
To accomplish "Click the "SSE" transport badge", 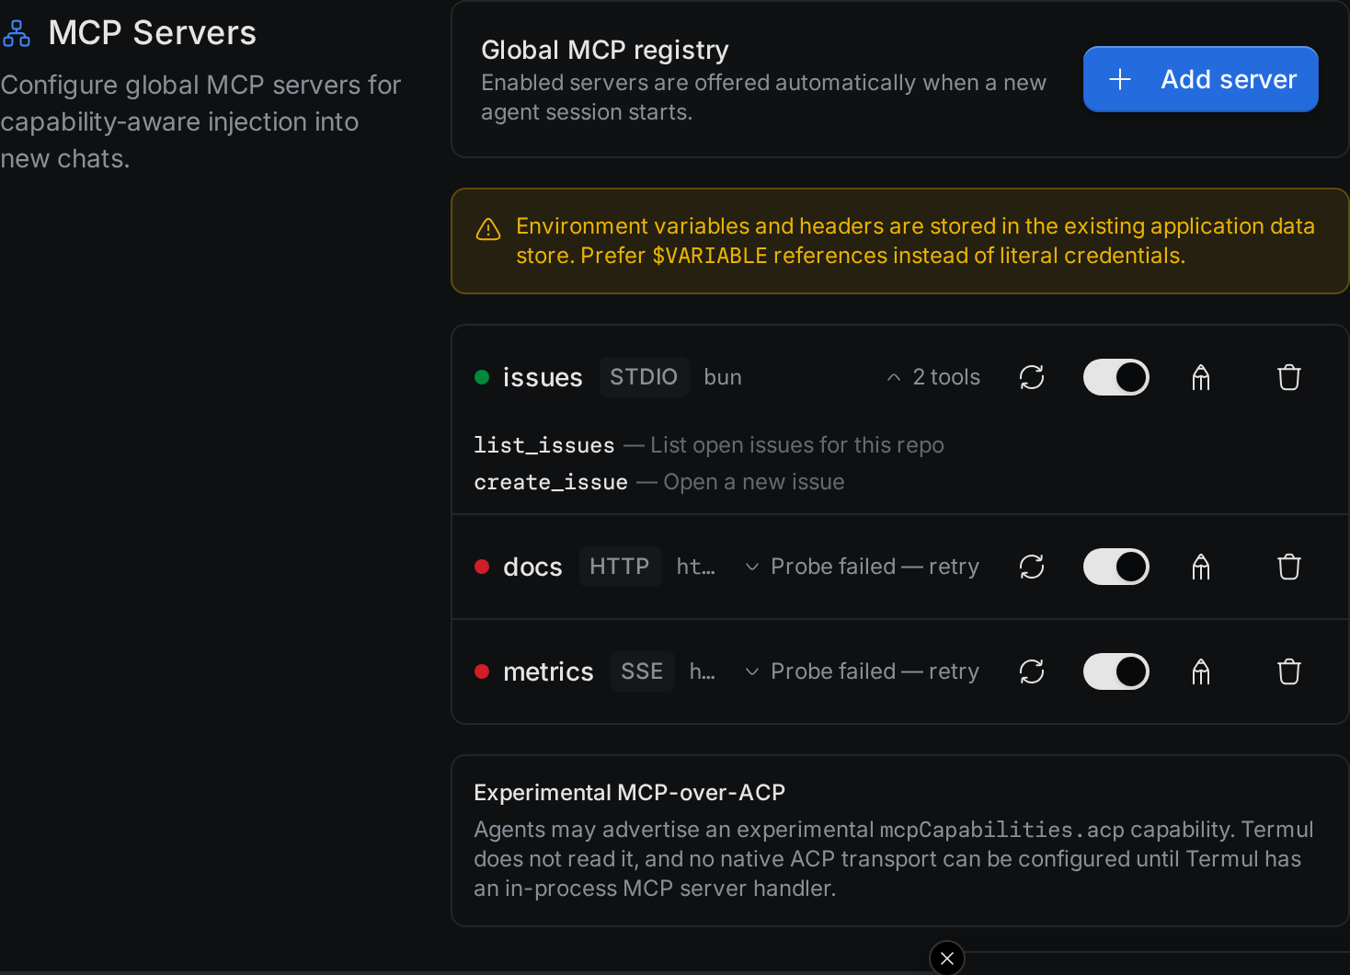I will tap(642, 671).
